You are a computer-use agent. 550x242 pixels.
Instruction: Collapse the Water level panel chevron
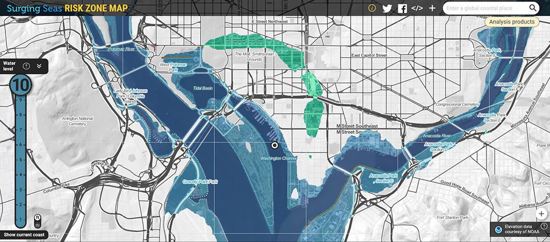pyautogui.click(x=39, y=66)
